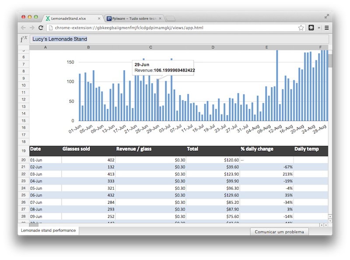Close the Pplware tab
Viewport: 350px width, 260px height.
coord(160,18)
